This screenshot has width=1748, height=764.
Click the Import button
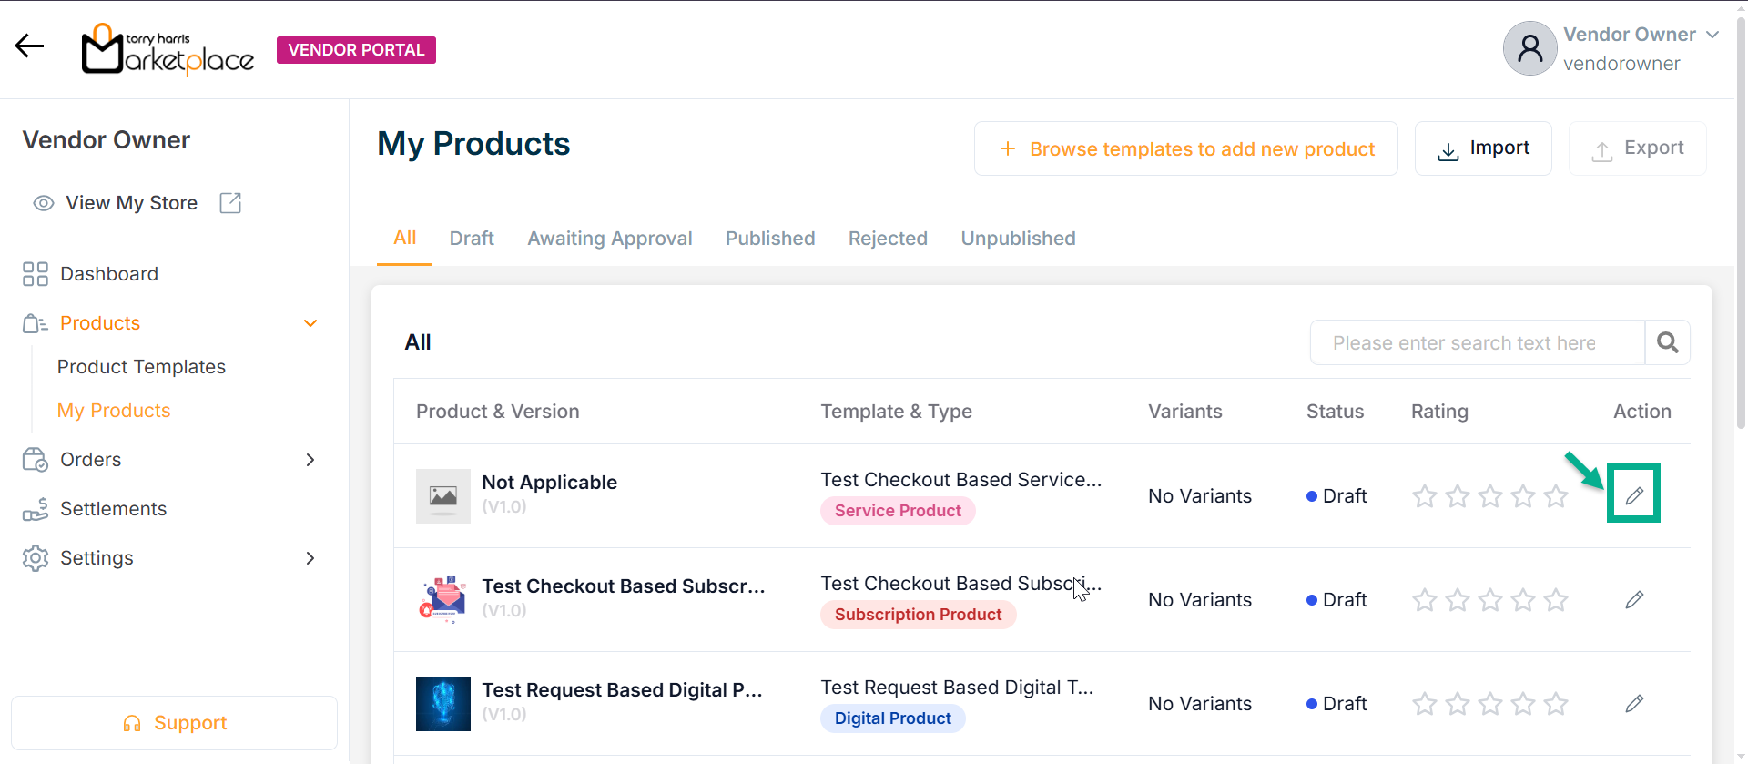pos(1483,148)
